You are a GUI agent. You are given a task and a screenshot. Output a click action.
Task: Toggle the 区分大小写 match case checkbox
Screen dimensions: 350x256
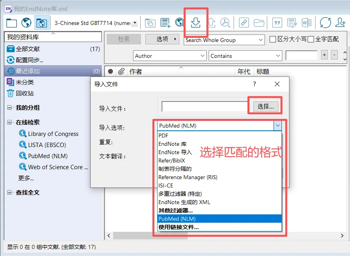pos(272,39)
